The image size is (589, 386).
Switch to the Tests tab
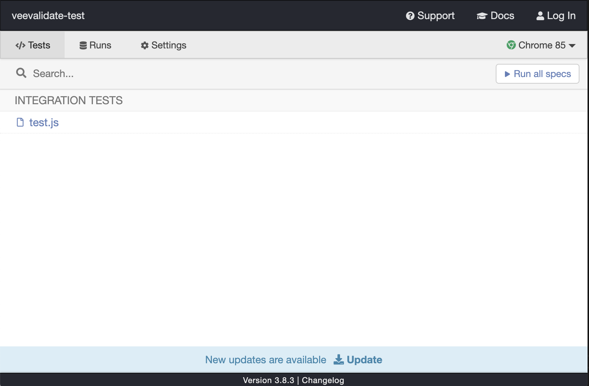33,45
